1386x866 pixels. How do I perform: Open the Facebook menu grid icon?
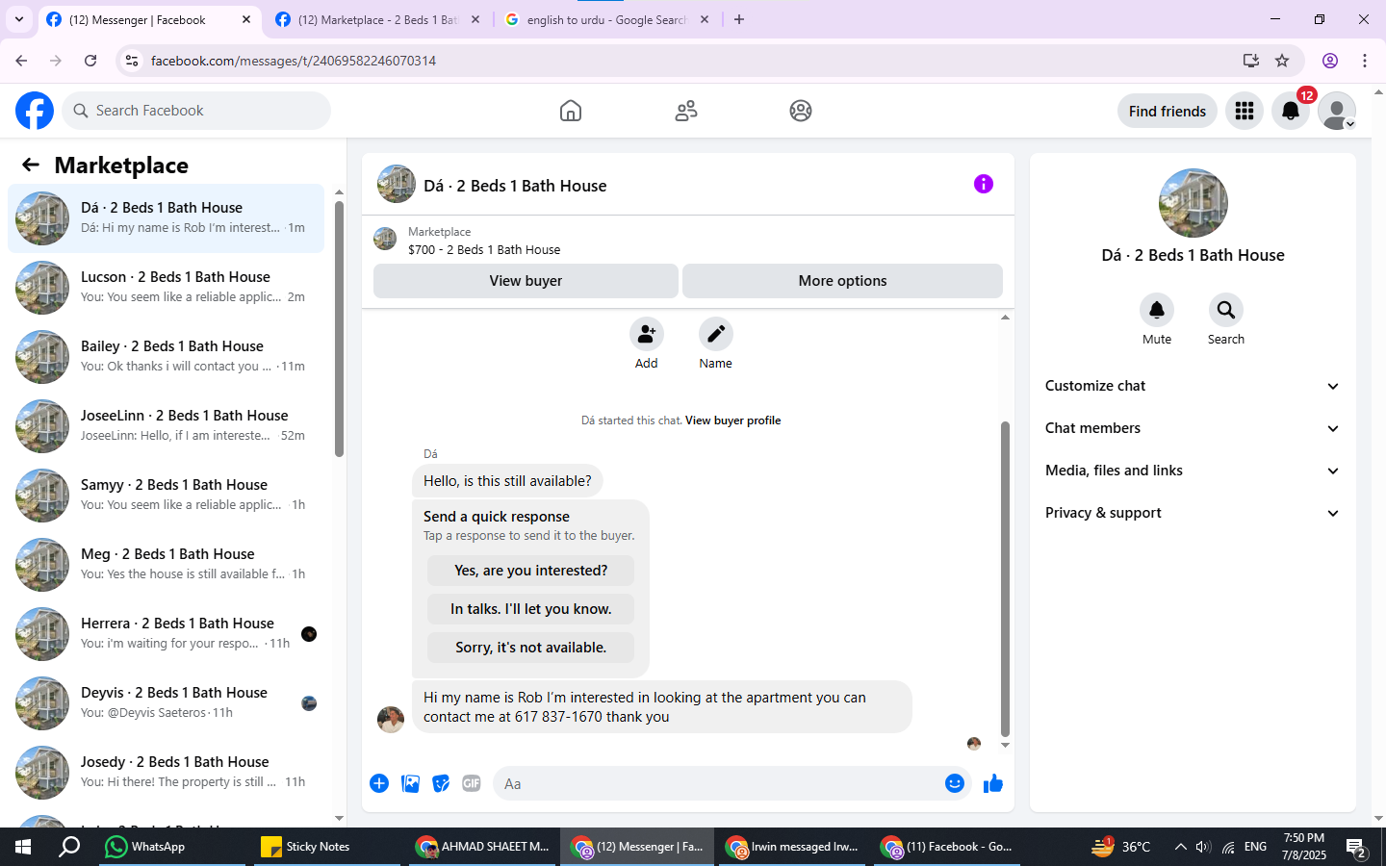tap(1245, 111)
